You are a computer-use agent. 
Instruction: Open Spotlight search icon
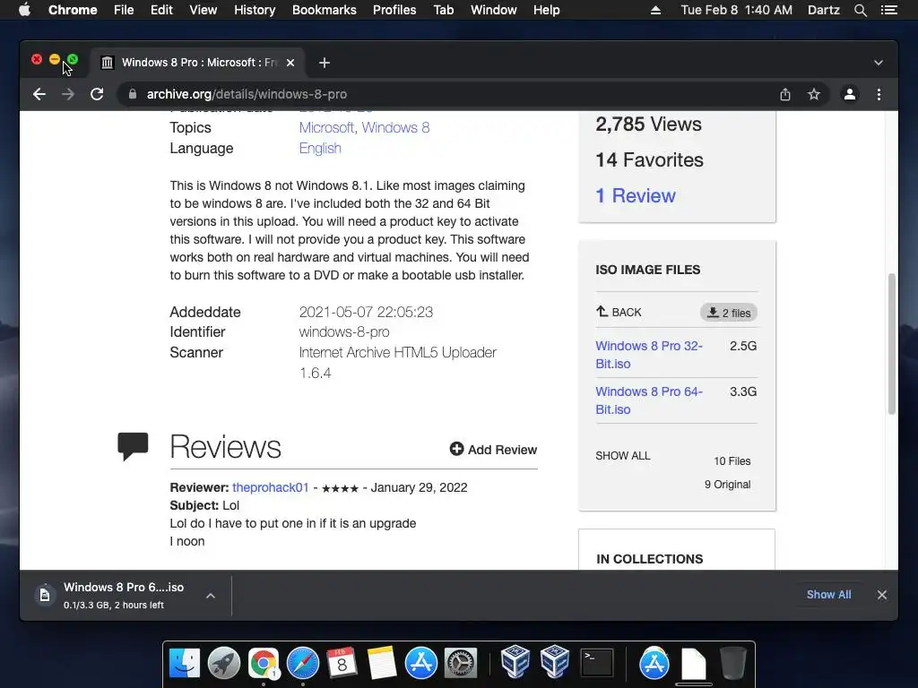pyautogui.click(x=860, y=10)
